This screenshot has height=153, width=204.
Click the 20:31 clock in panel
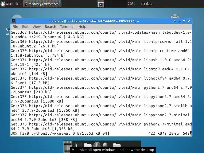pyautogui.click(x=131, y=4)
